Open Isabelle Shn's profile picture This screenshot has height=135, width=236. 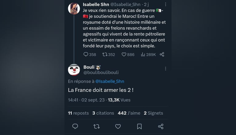(x=74, y=8)
